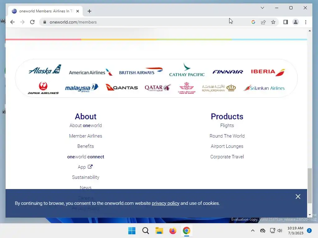Open the Benefits link
The image size is (318, 238).
tap(86, 146)
